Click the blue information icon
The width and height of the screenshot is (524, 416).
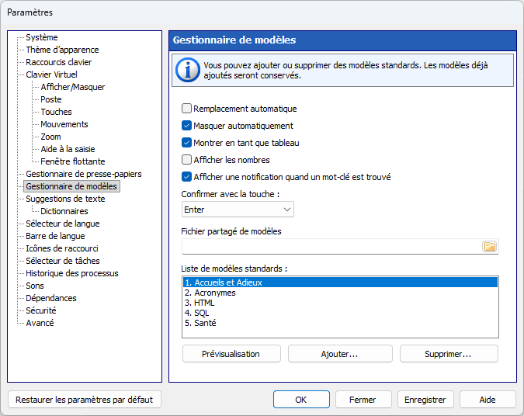pyautogui.click(x=188, y=70)
